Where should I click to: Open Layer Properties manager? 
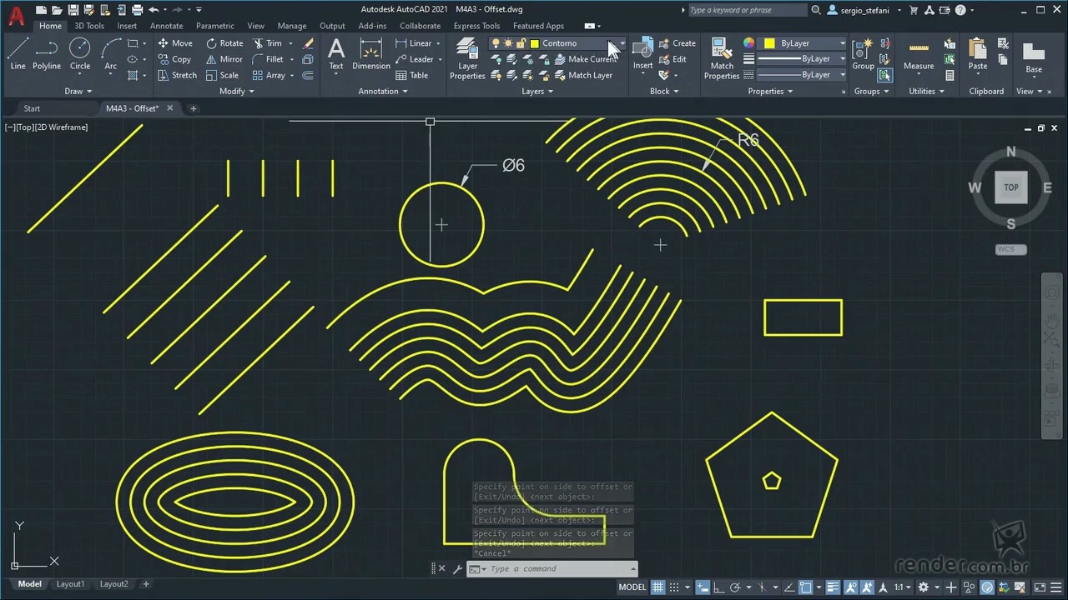pyautogui.click(x=467, y=58)
